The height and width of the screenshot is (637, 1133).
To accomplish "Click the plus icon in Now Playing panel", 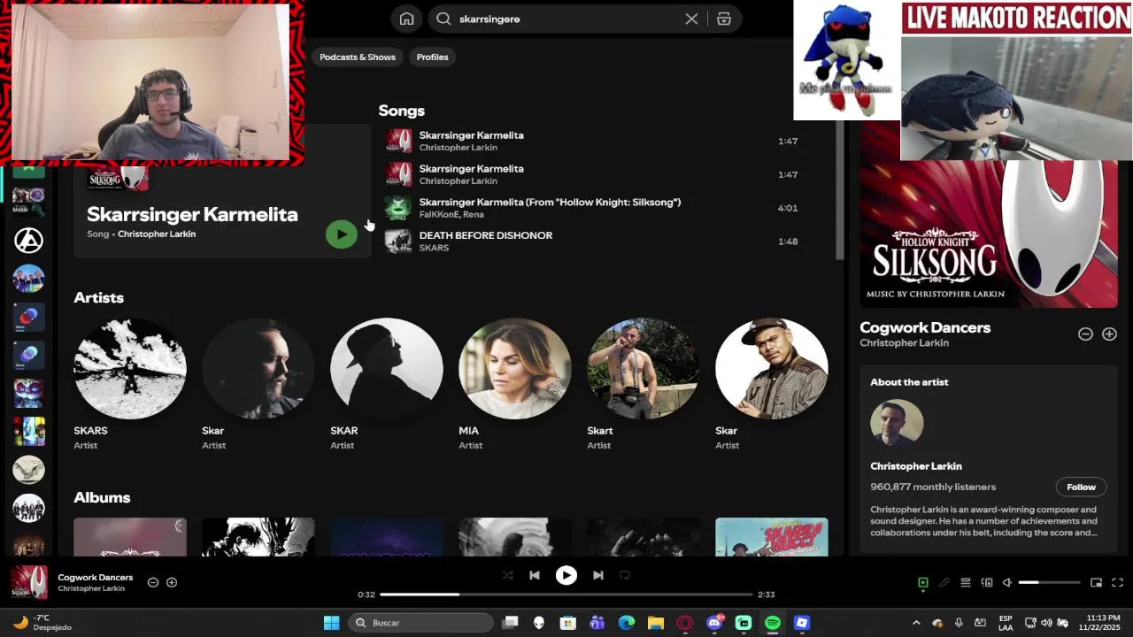I will [1109, 334].
